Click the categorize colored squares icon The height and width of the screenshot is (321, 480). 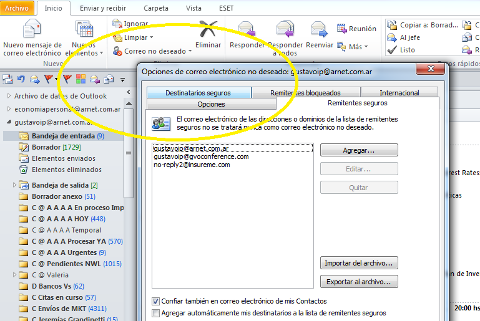click(x=81, y=79)
